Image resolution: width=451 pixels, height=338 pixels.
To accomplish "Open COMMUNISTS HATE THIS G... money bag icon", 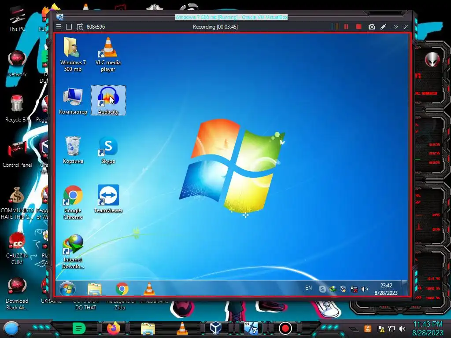I will 17,203.
